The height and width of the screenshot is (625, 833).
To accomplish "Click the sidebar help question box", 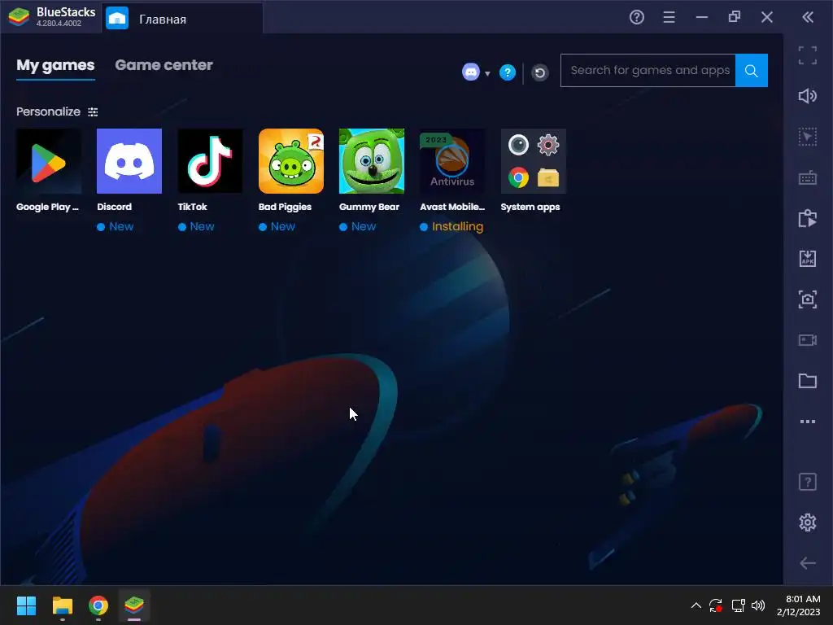I will pos(808,482).
